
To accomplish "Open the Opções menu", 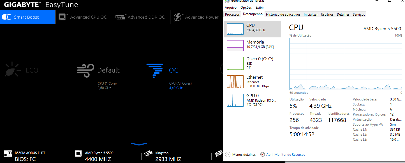I will 246,8.
